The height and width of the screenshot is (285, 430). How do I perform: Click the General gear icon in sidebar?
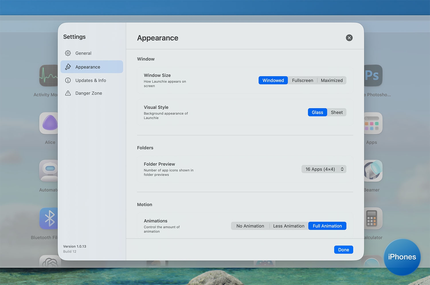(68, 53)
